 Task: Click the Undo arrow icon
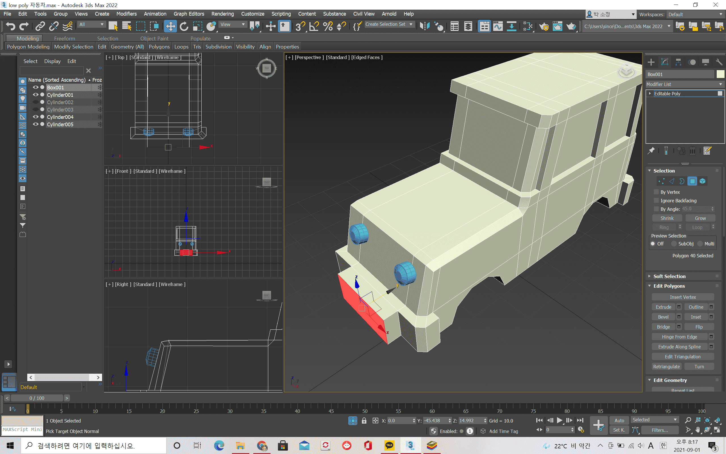click(x=10, y=26)
